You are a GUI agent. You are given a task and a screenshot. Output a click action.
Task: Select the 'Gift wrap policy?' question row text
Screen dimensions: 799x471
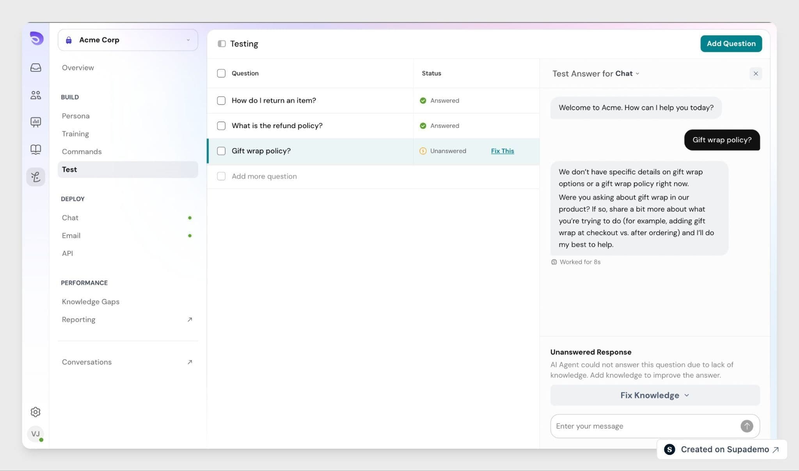click(261, 151)
